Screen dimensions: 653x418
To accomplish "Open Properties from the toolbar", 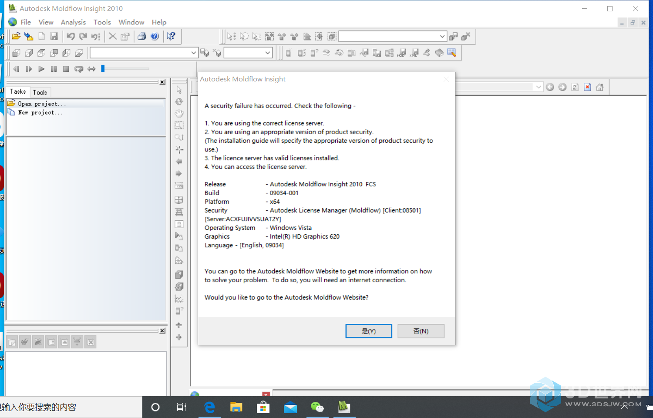I will (x=125, y=37).
